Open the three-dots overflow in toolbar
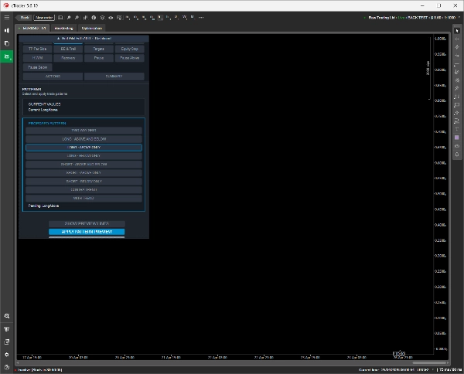 (x=201, y=18)
